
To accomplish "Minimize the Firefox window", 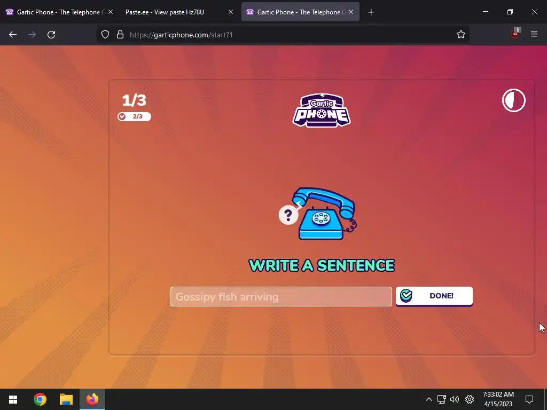I will tap(485, 12).
